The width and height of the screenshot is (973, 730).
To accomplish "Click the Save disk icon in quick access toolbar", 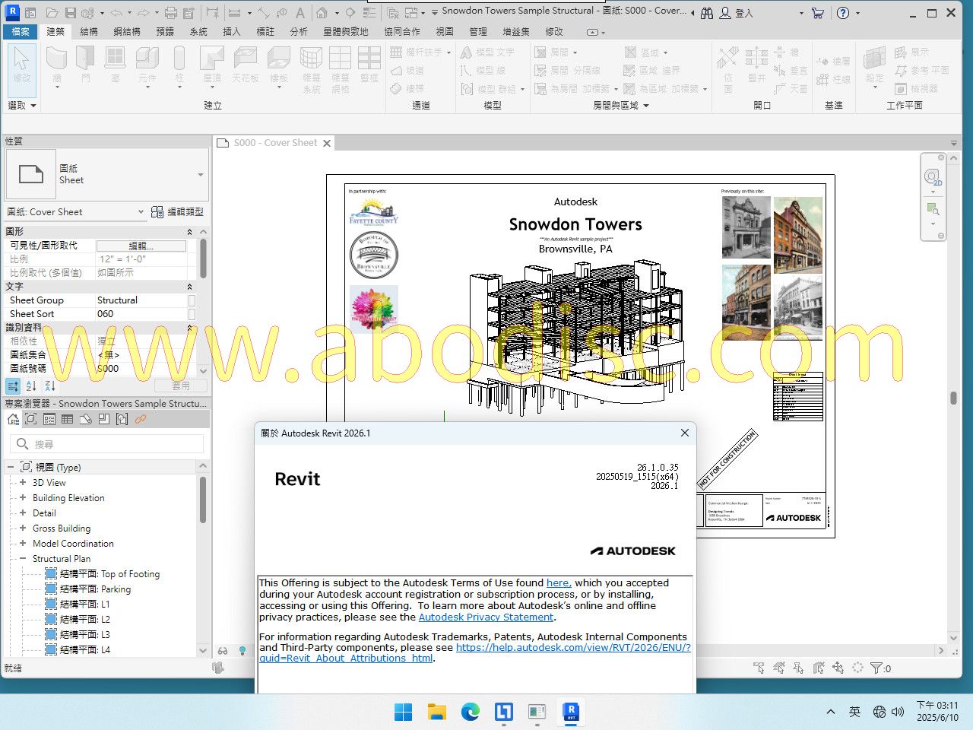I will [x=71, y=13].
